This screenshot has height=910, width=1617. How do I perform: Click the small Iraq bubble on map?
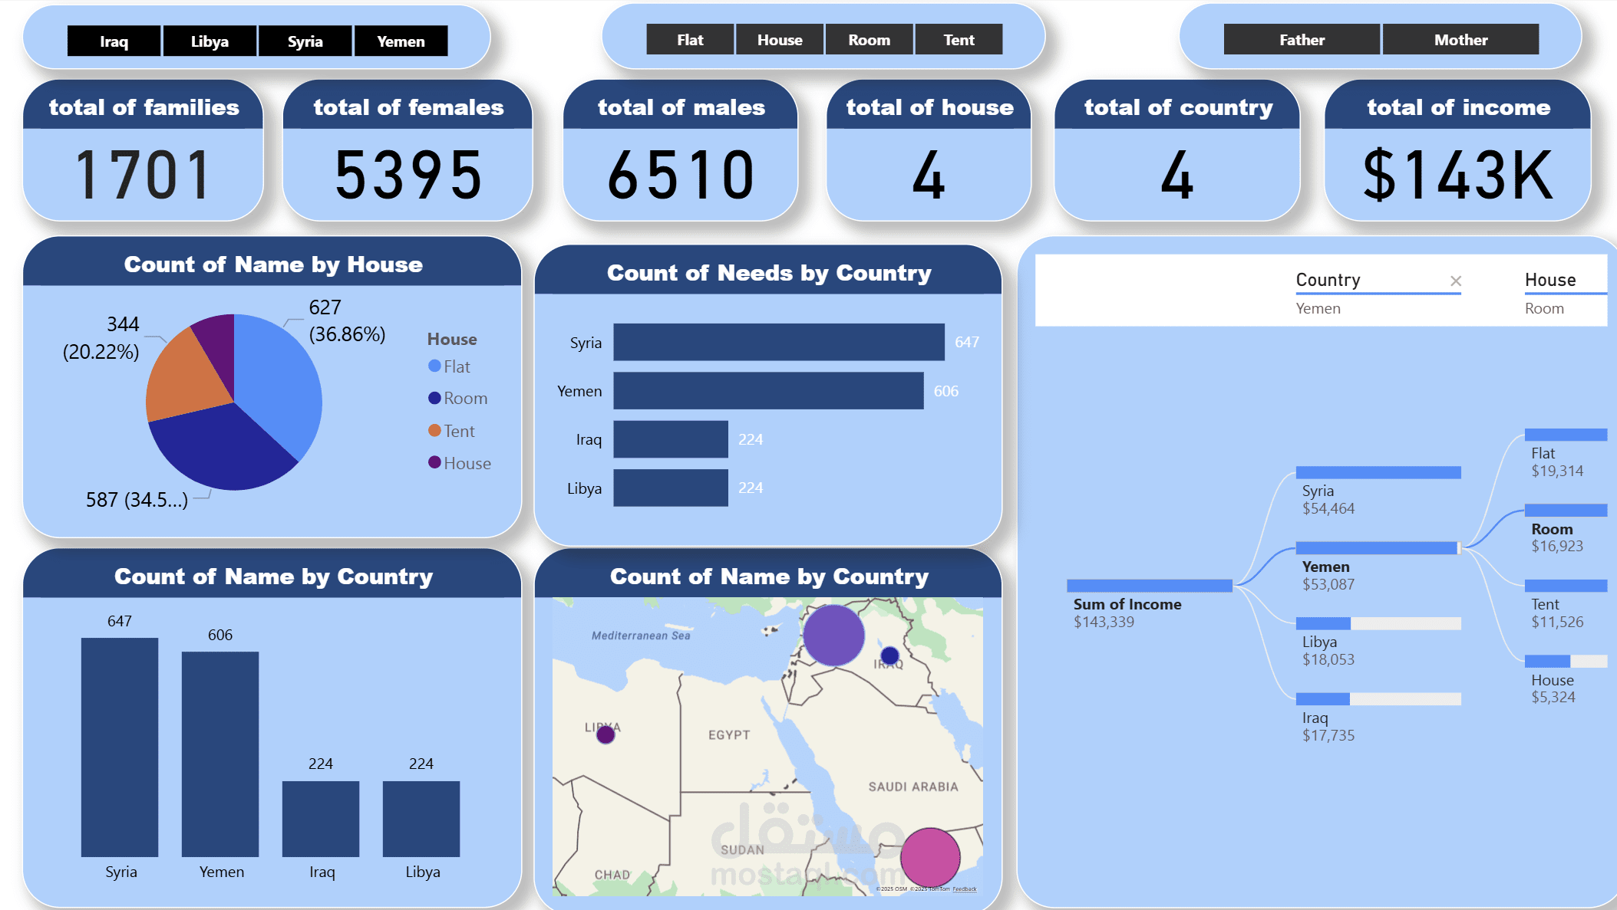[x=890, y=655]
